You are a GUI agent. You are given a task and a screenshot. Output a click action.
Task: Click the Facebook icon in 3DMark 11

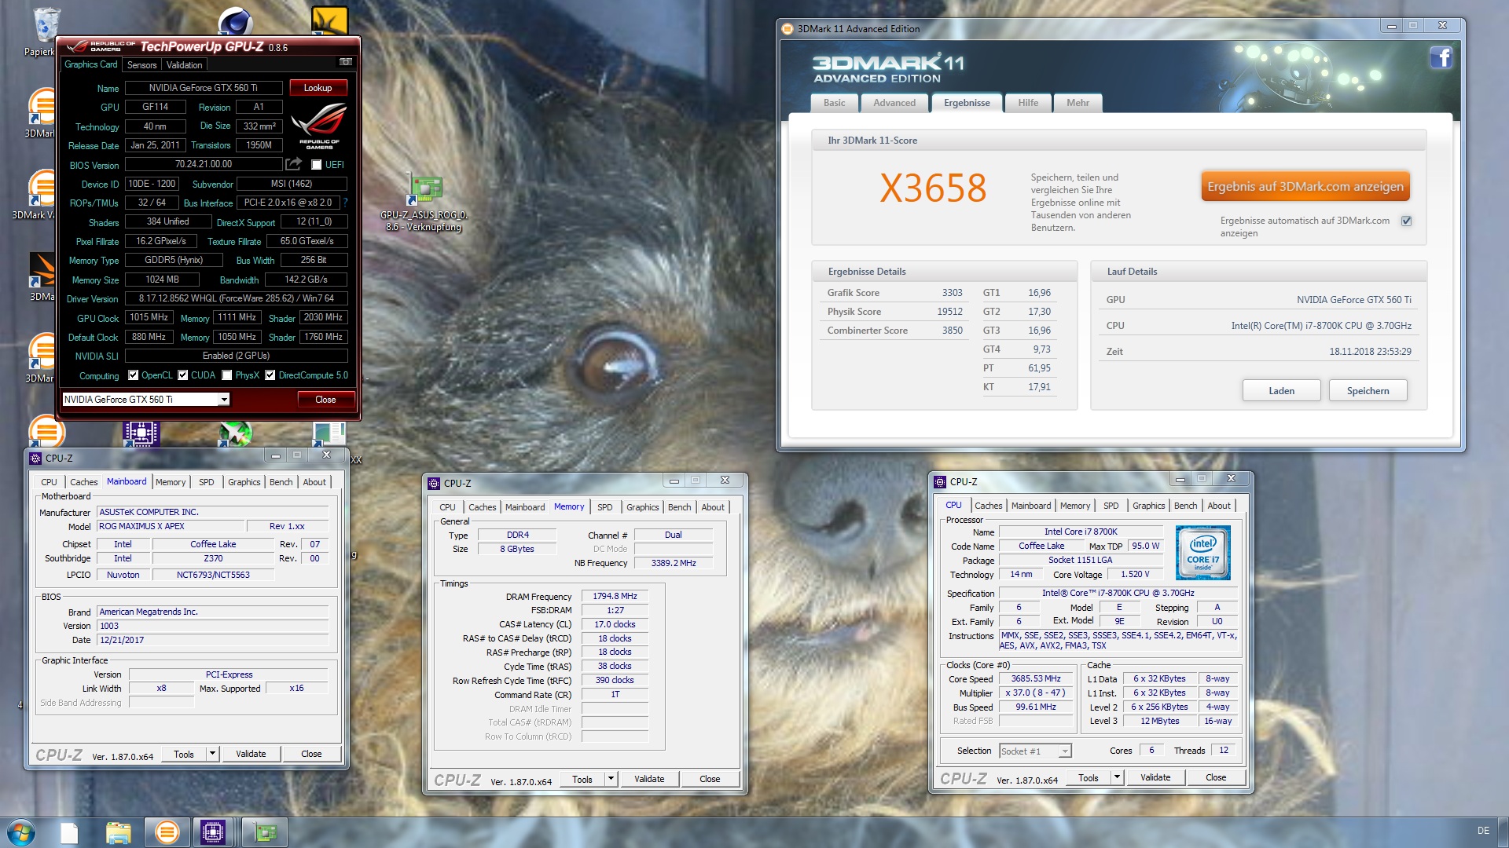click(x=1441, y=57)
